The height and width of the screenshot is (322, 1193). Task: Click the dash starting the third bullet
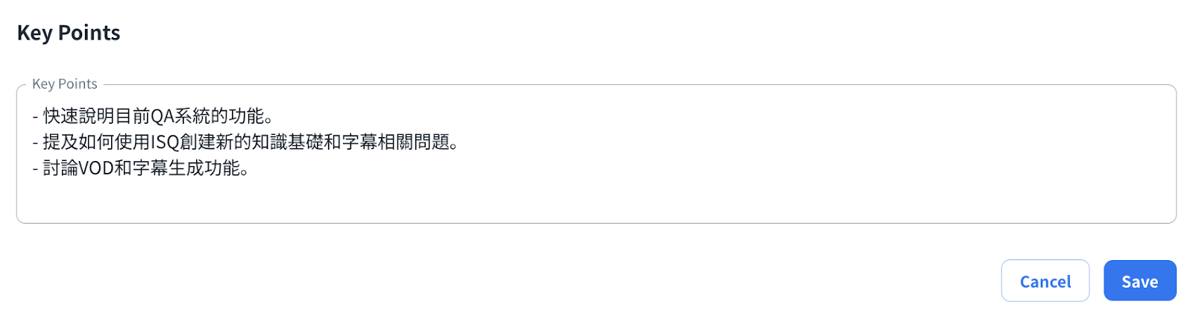pyautogui.click(x=35, y=168)
